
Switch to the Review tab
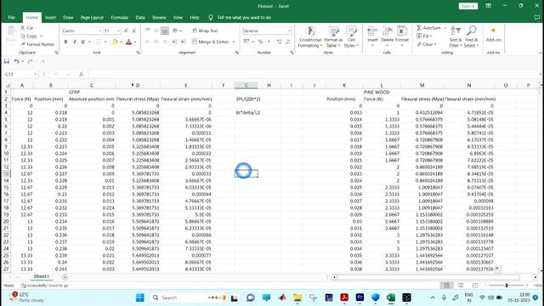coord(159,18)
